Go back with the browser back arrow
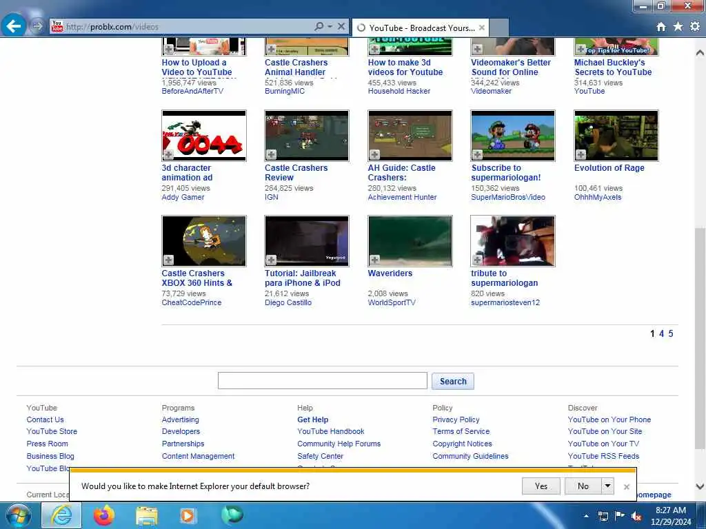 14,26
